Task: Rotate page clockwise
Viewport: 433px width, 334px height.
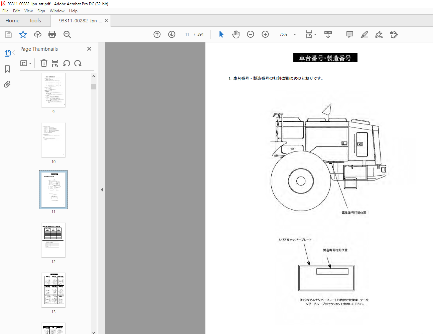Action: 78,63
